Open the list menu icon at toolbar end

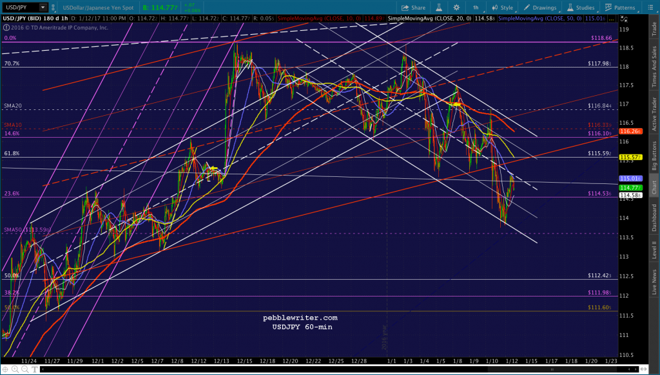coord(650,8)
